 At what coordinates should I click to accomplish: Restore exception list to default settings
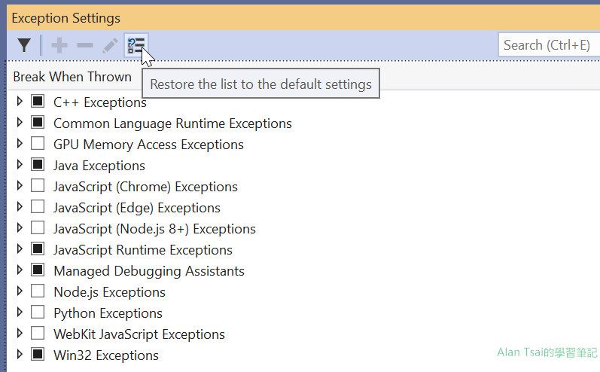(136, 45)
